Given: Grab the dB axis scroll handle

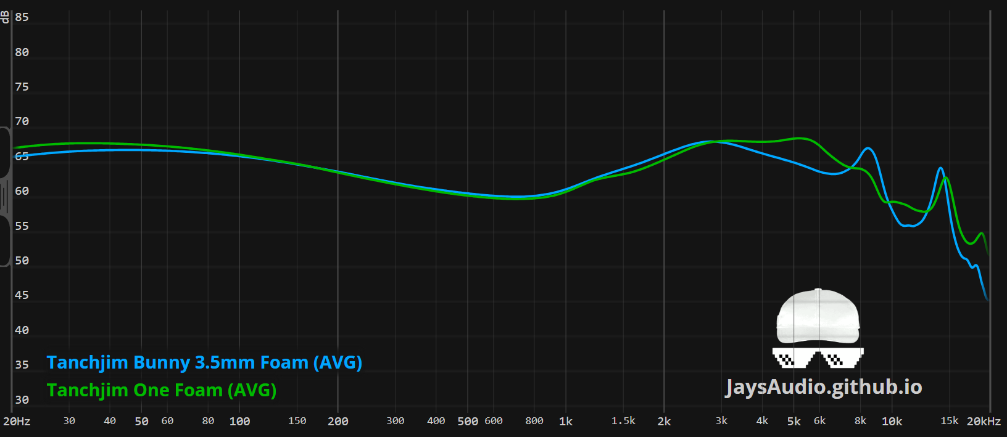Looking at the screenshot, I should 5,197.
